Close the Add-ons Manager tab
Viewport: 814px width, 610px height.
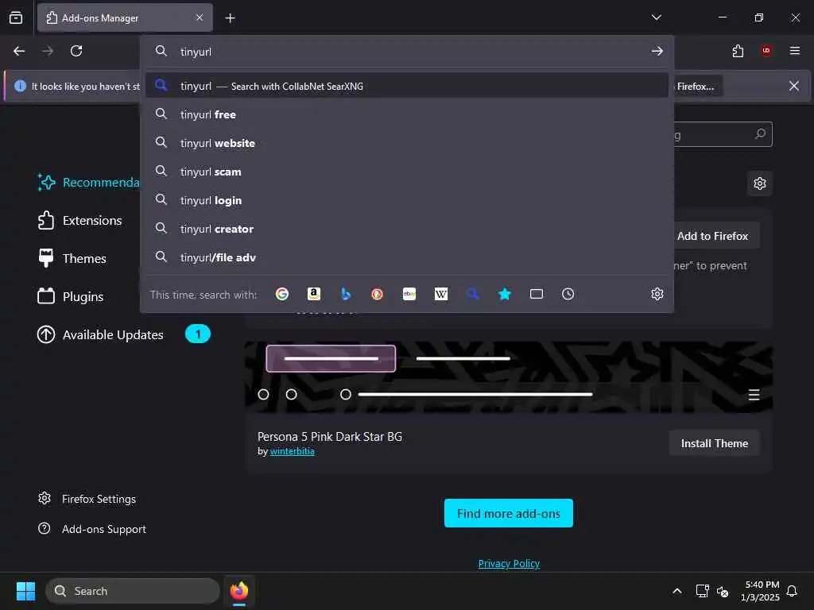(x=200, y=17)
